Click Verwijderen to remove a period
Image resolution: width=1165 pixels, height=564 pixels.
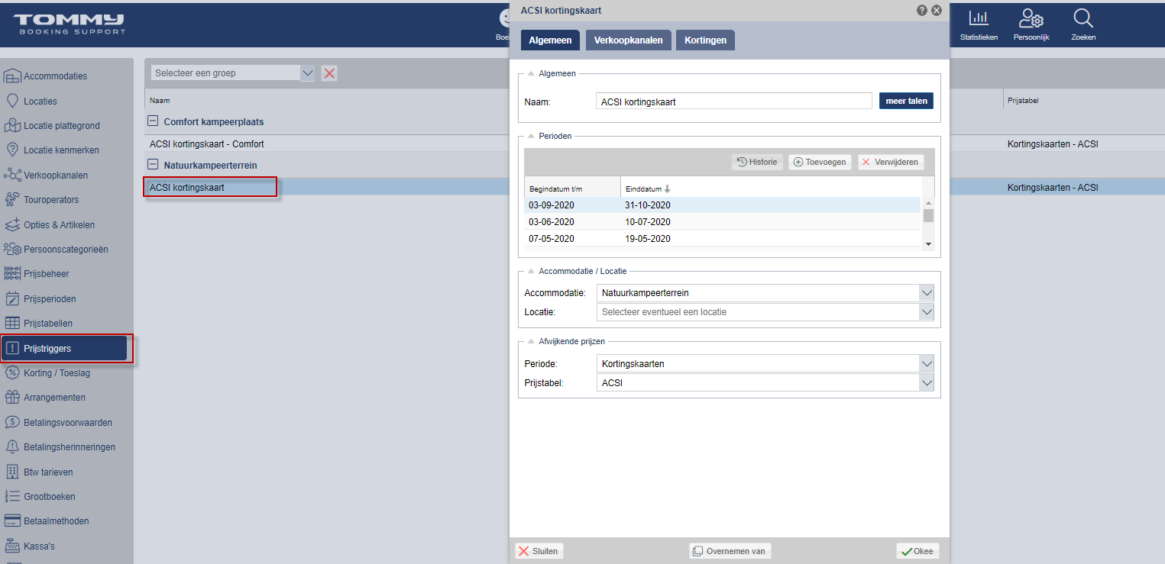[890, 162]
